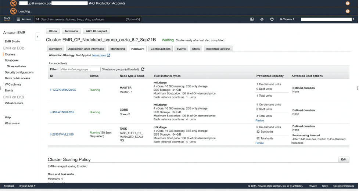
Task: Open the help question mark icon
Action: click(272, 19)
